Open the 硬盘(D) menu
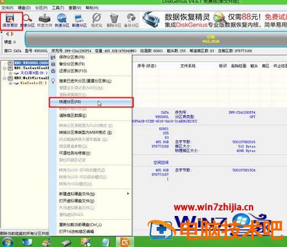The image size is (287, 247). coord(24,8)
